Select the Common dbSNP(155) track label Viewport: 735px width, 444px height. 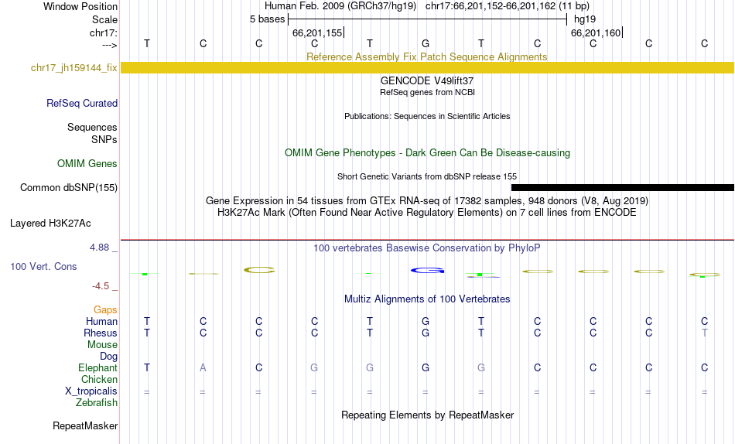68,187
